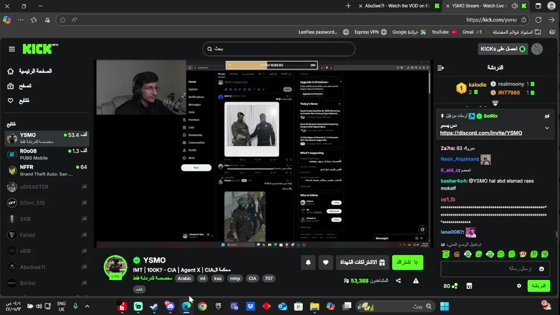This screenshot has height=315, width=560.
Task: Open offline channel Bin3si
Action: click(x=47, y=283)
